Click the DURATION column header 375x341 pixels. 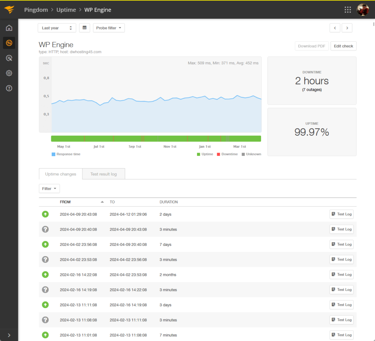click(168, 202)
